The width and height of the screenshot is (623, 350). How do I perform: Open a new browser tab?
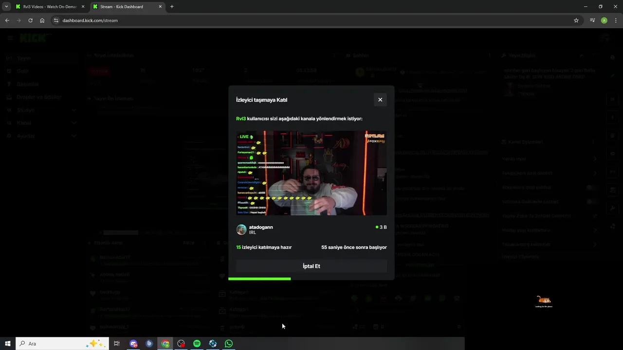[x=172, y=7]
